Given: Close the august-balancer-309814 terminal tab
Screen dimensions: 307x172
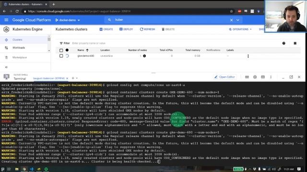Looking at the screenshot, I should [x=67, y=78].
